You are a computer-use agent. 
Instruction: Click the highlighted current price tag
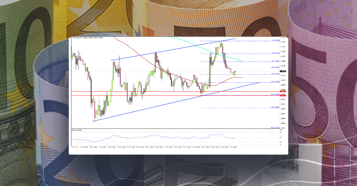click(282, 71)
